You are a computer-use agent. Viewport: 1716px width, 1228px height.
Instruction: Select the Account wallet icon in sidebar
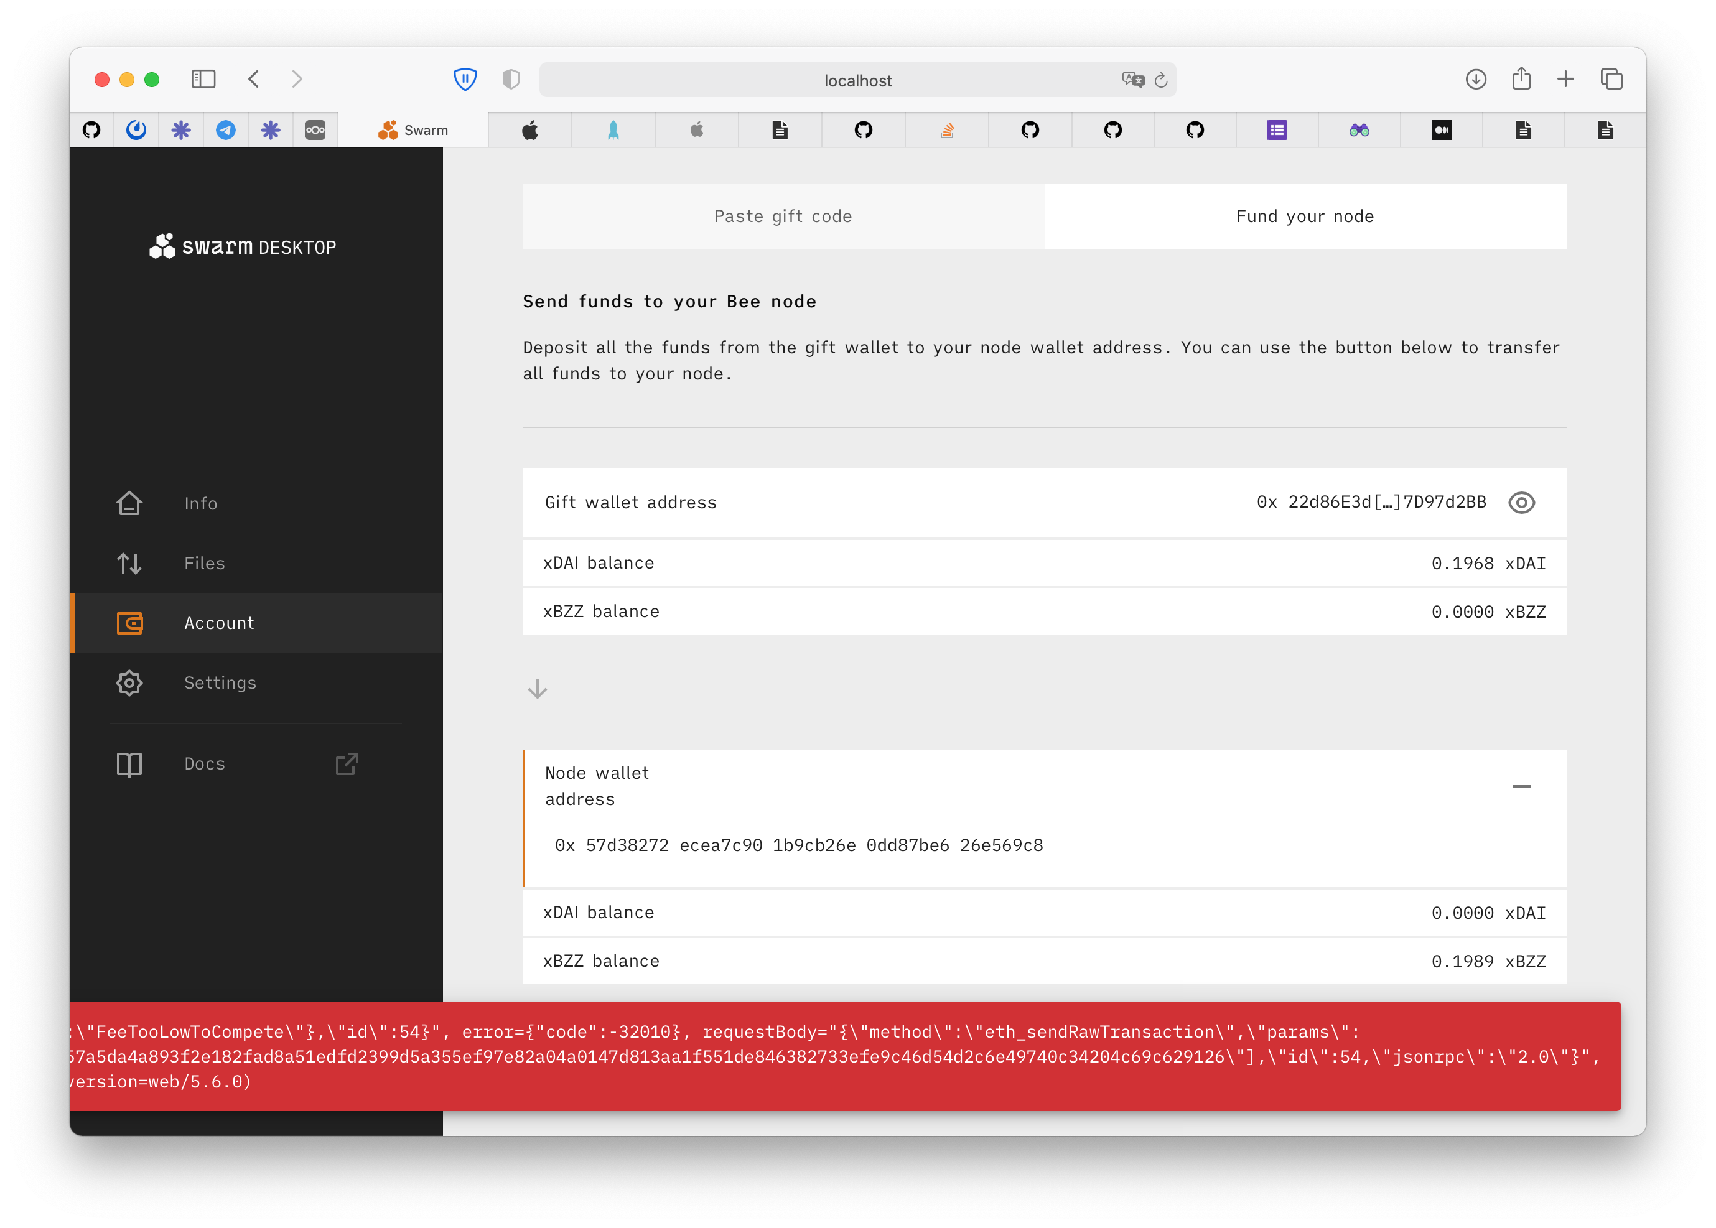coord(129,623)
